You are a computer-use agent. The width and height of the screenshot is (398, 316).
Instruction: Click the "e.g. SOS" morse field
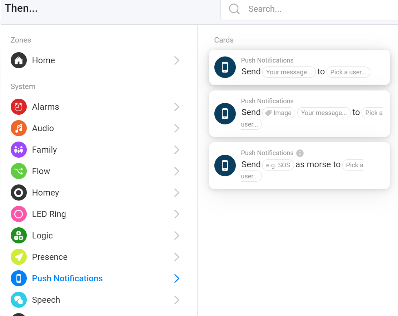278,165
